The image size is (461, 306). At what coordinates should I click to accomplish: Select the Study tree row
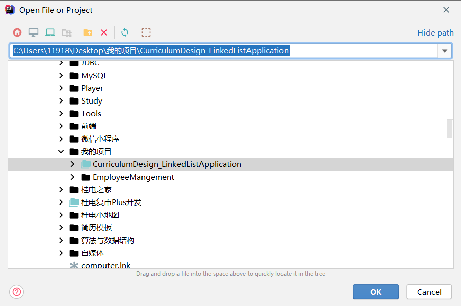coord(230,101)
